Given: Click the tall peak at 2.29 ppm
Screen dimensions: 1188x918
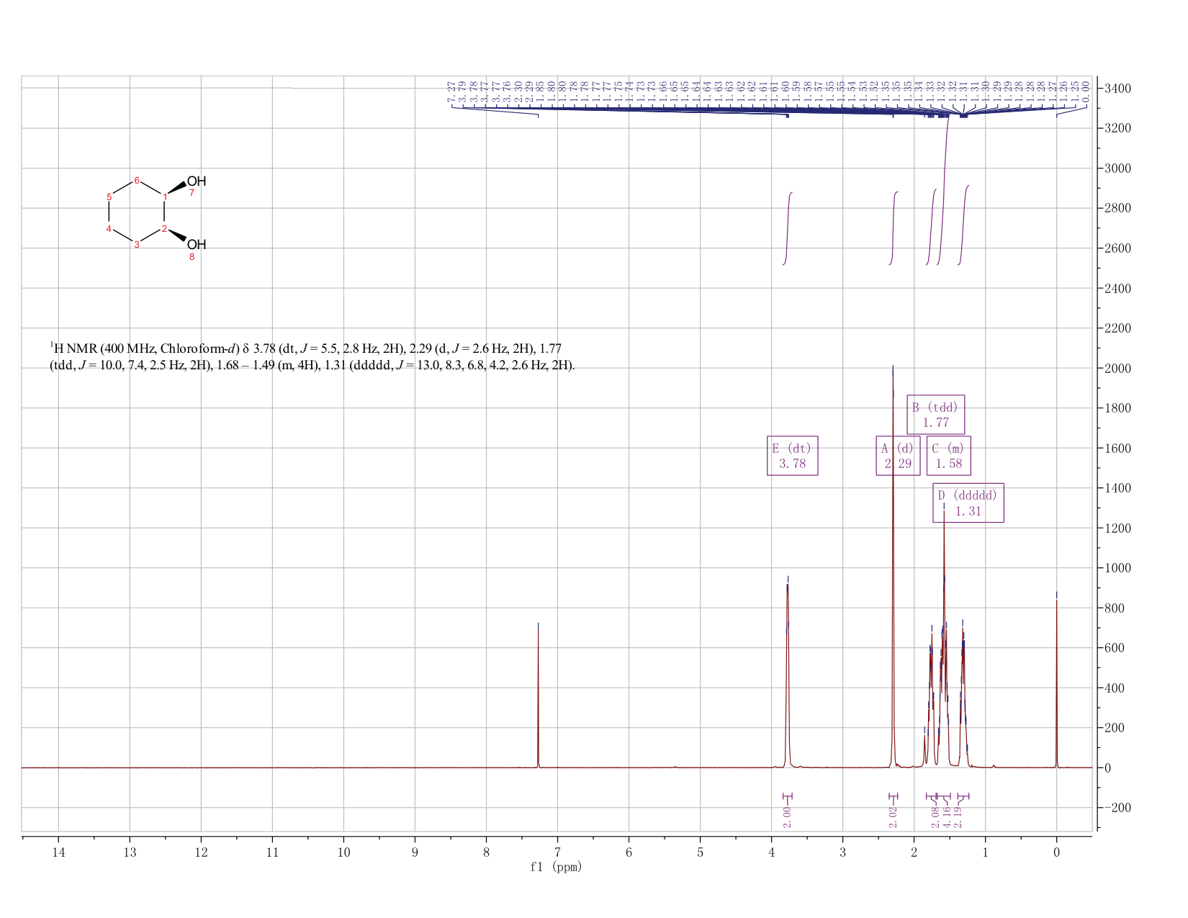Looking at the screenshot, I should click(893, 565).
